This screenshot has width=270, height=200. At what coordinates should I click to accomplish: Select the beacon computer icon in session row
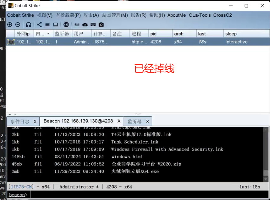[x=11, y=42]
